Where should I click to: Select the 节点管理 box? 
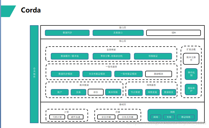(135, 92)
